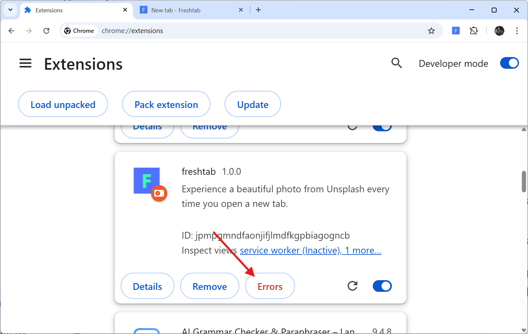
Task: Open the browser extensions puzzle-piece icon
Action: [474, 30]
